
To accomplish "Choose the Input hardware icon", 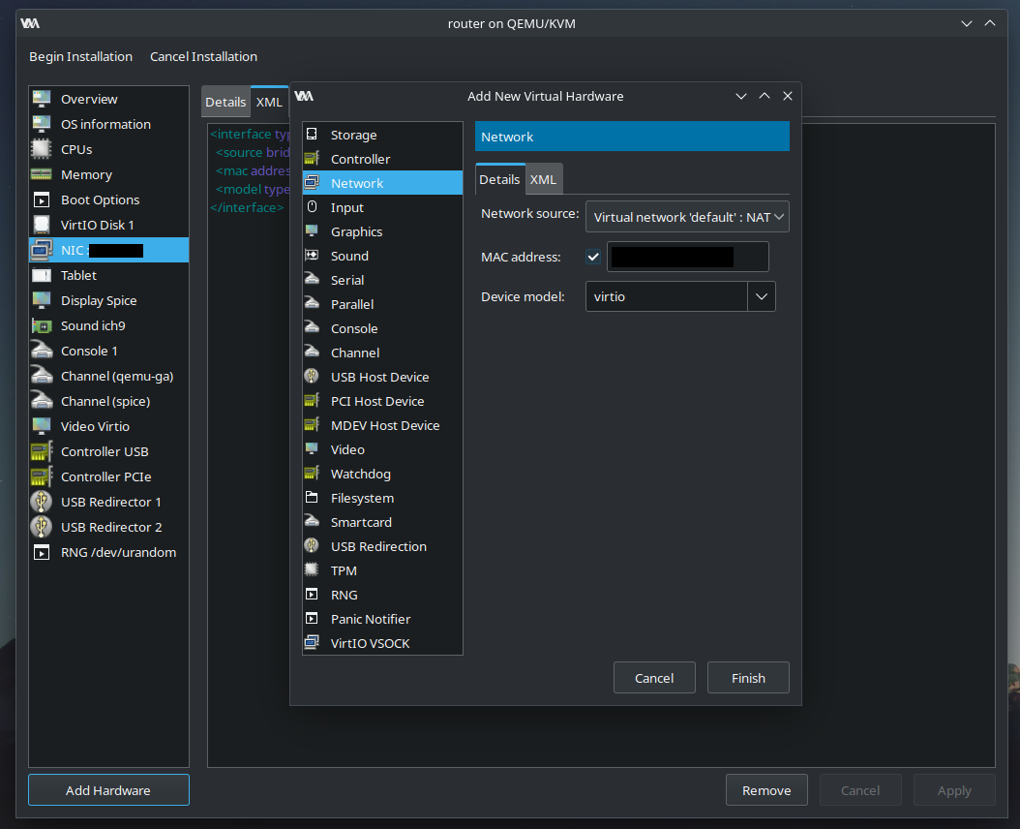I will (x=313, y=206).
